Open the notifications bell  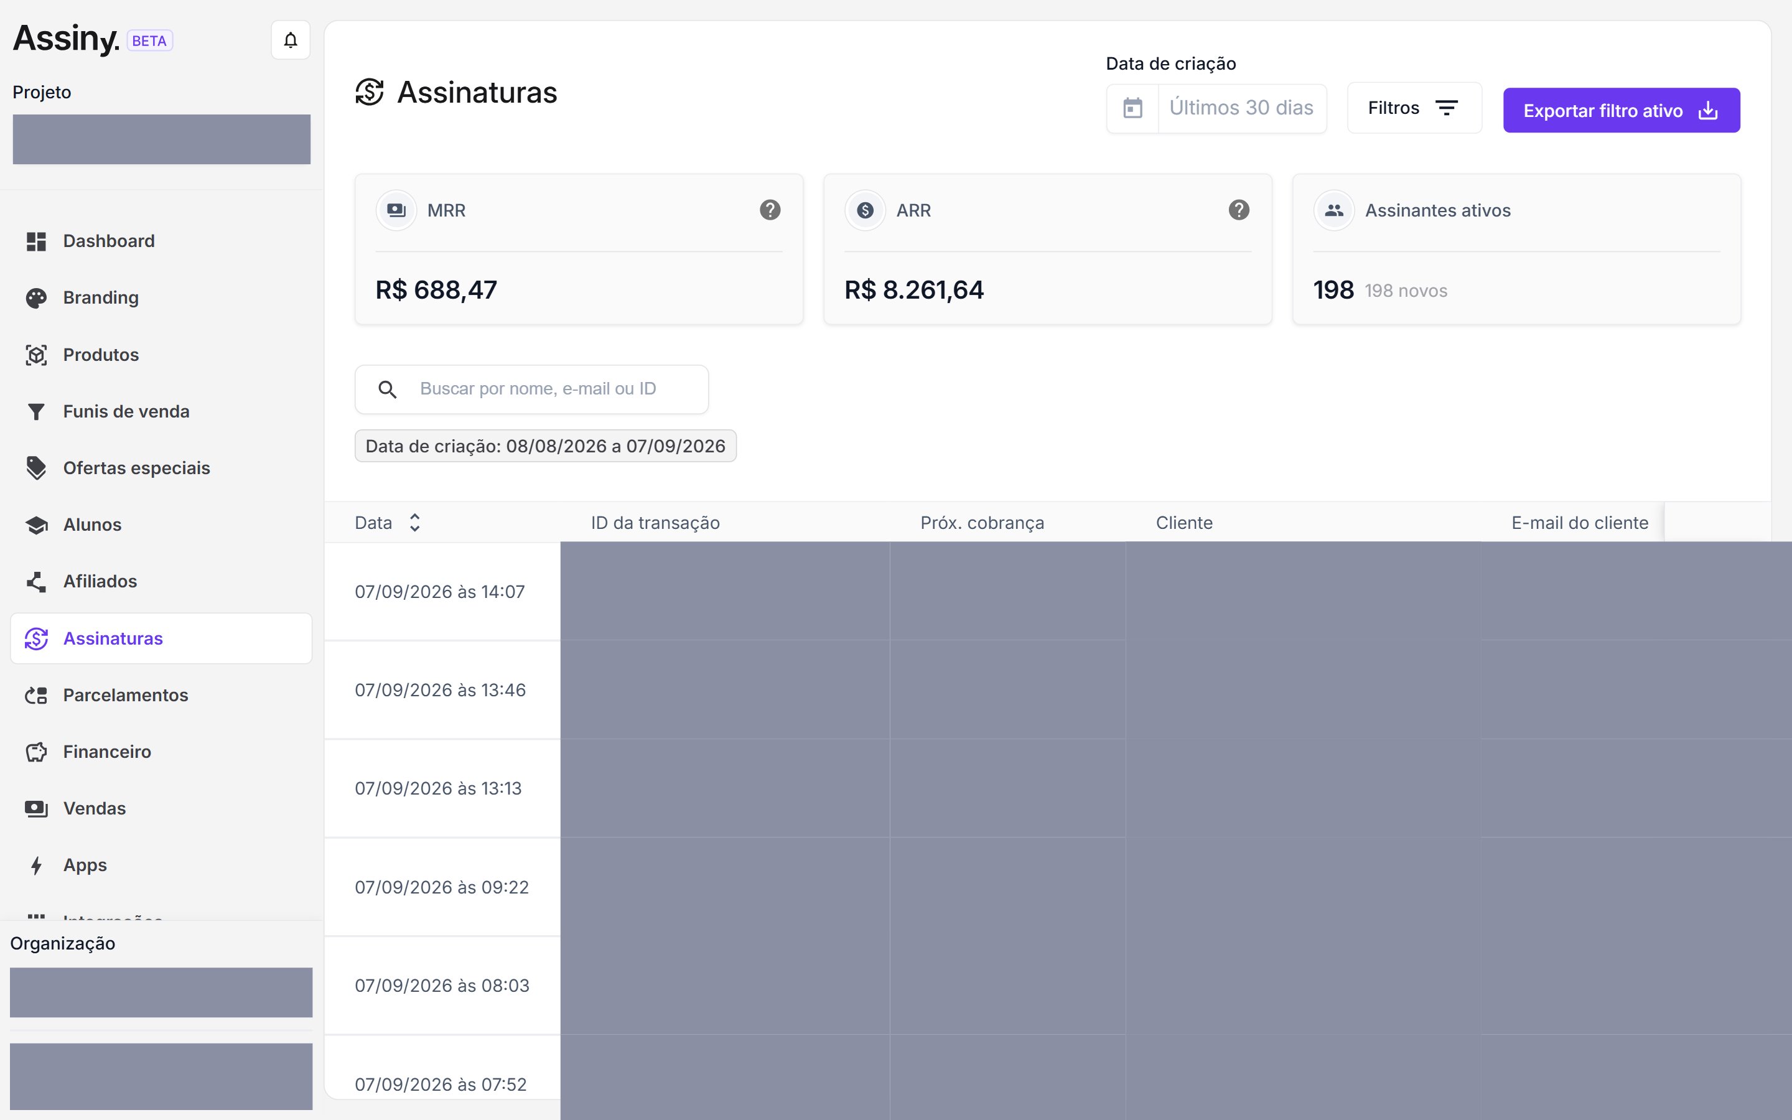(291, 40)
